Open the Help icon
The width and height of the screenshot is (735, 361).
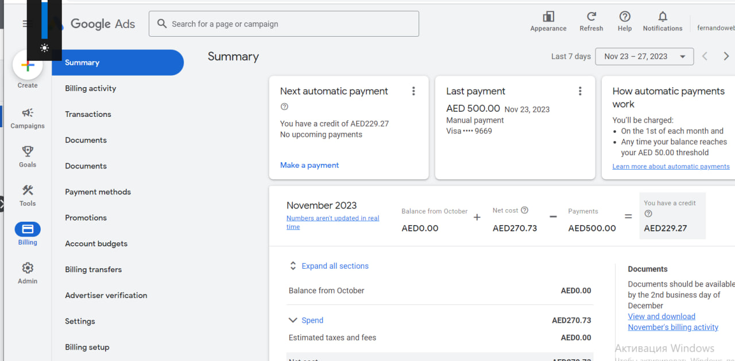pos(625,17)
